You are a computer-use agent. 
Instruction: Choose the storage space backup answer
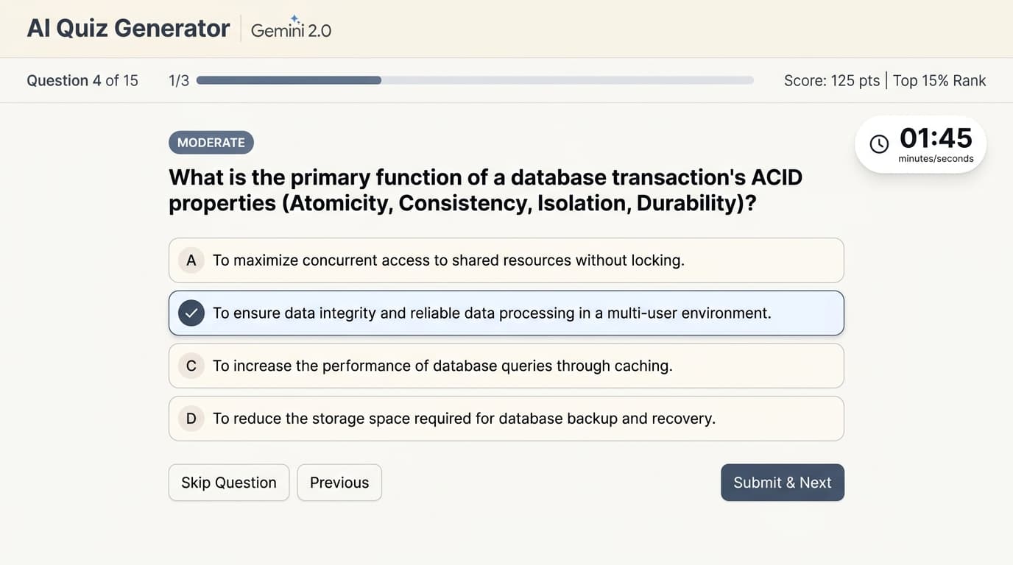tap(506, 419)
